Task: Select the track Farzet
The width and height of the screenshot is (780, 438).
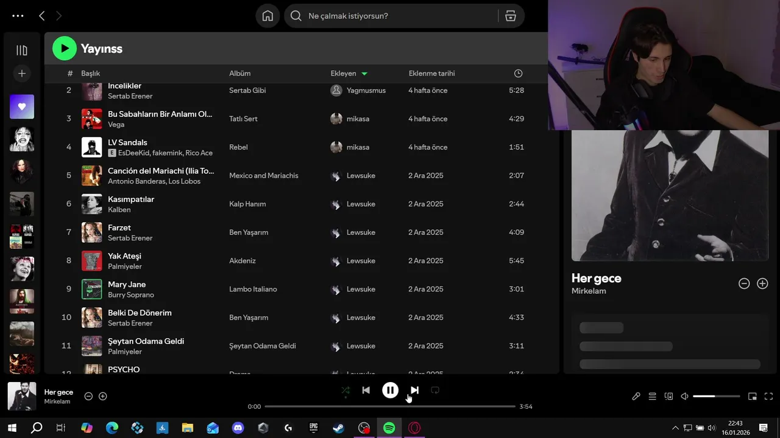Action: 119,228
